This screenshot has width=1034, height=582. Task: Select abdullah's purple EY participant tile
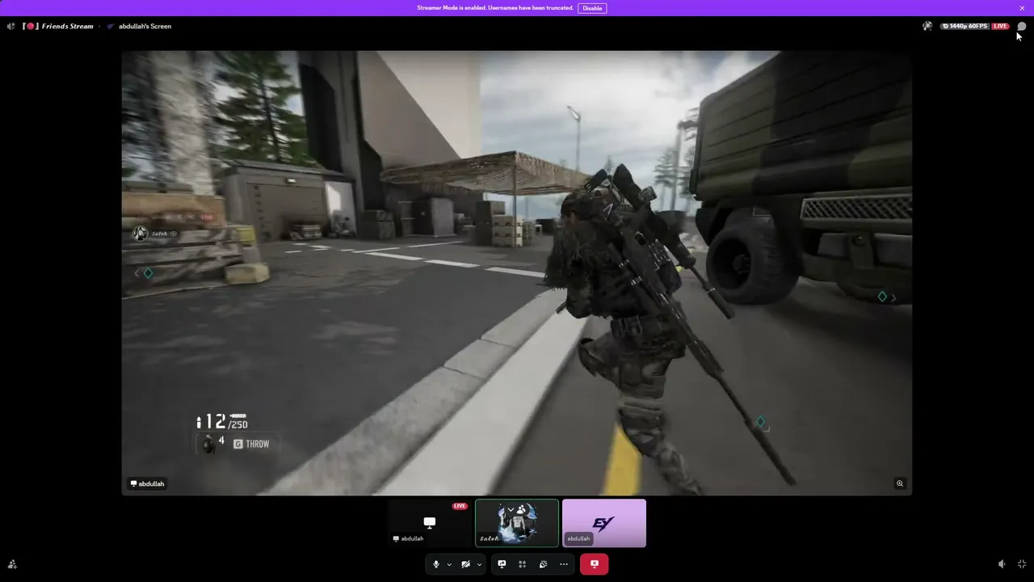click(604, 523)
